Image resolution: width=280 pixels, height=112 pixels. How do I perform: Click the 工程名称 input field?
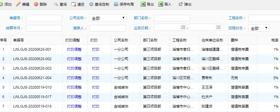click(264, 18)
